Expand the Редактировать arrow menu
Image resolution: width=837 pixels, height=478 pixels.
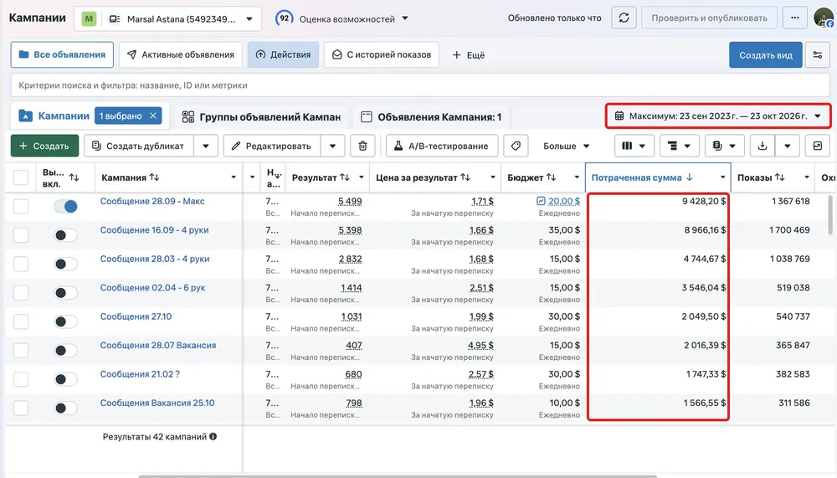click(x=332, y=146)
